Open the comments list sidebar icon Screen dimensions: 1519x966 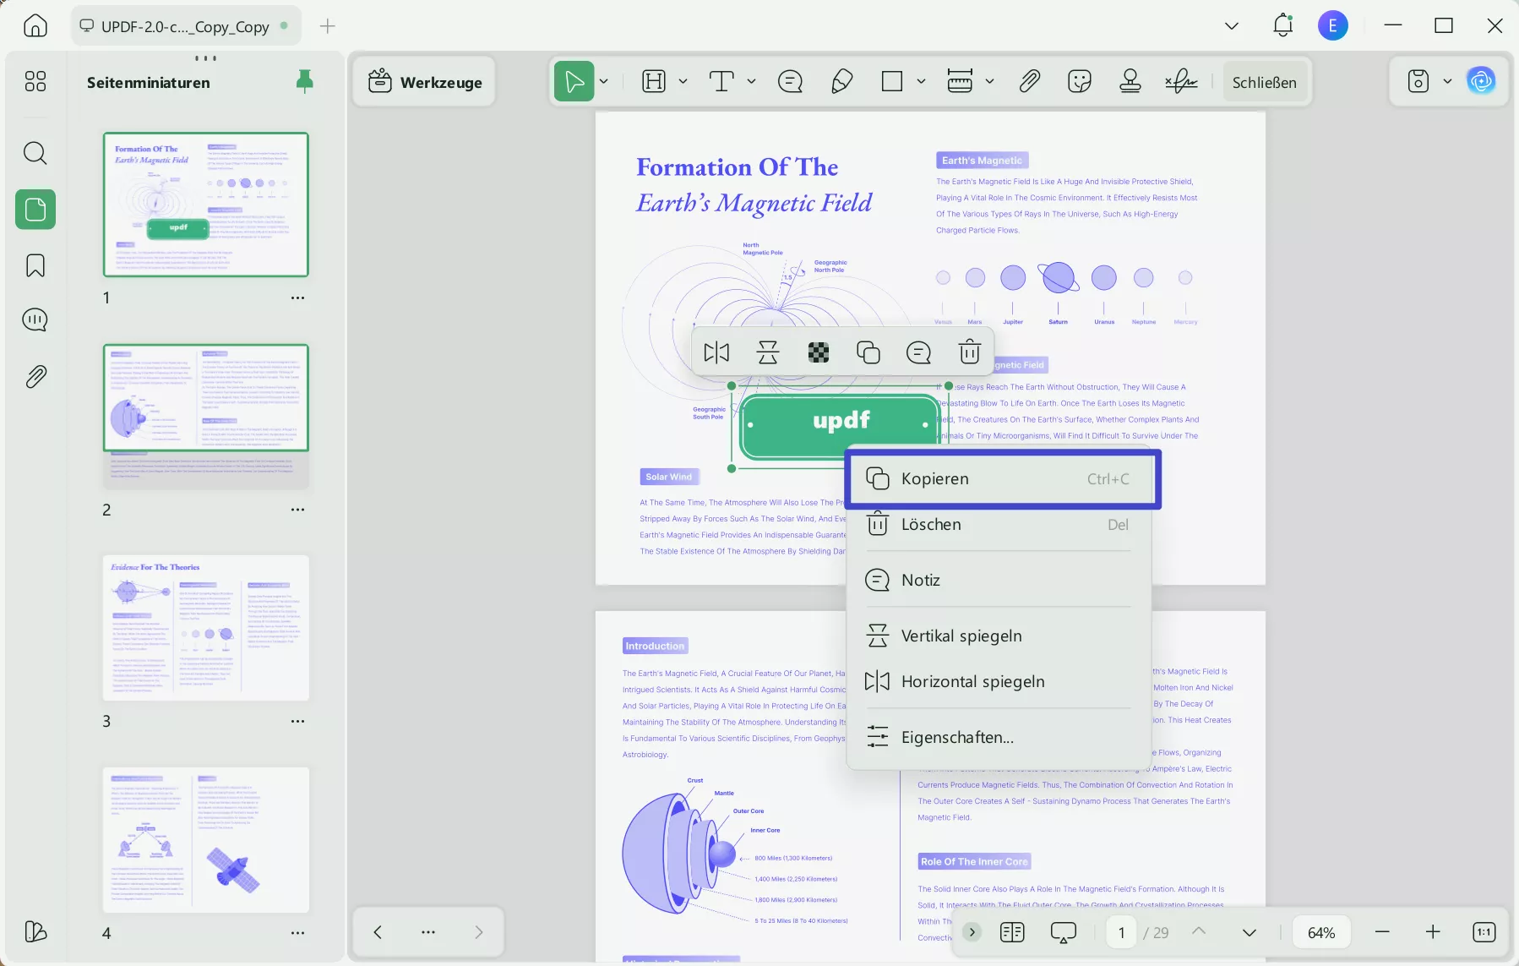(35, 319)
